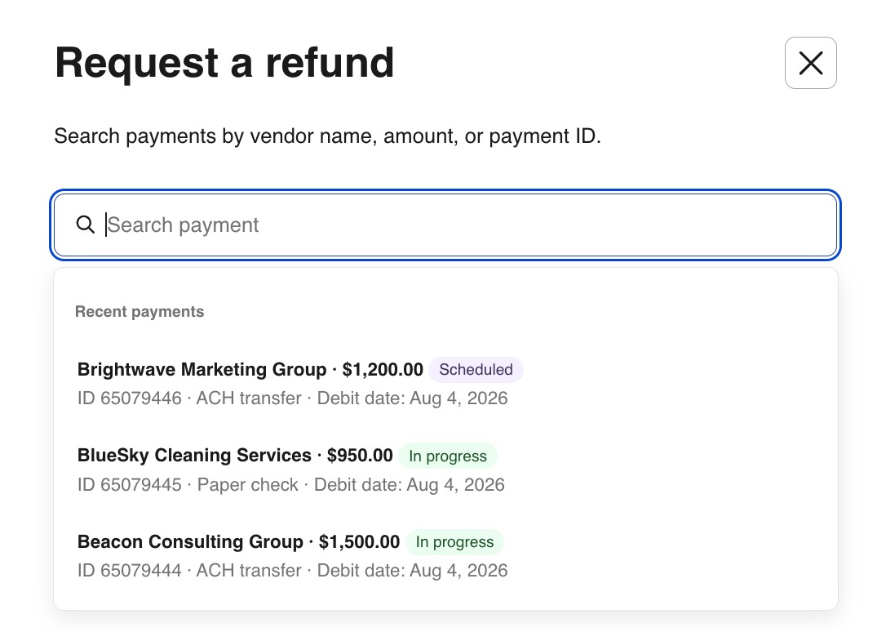Click BlueSky's In progress status badge
This screenshot has height=632, width=886.
click(448, 456)
